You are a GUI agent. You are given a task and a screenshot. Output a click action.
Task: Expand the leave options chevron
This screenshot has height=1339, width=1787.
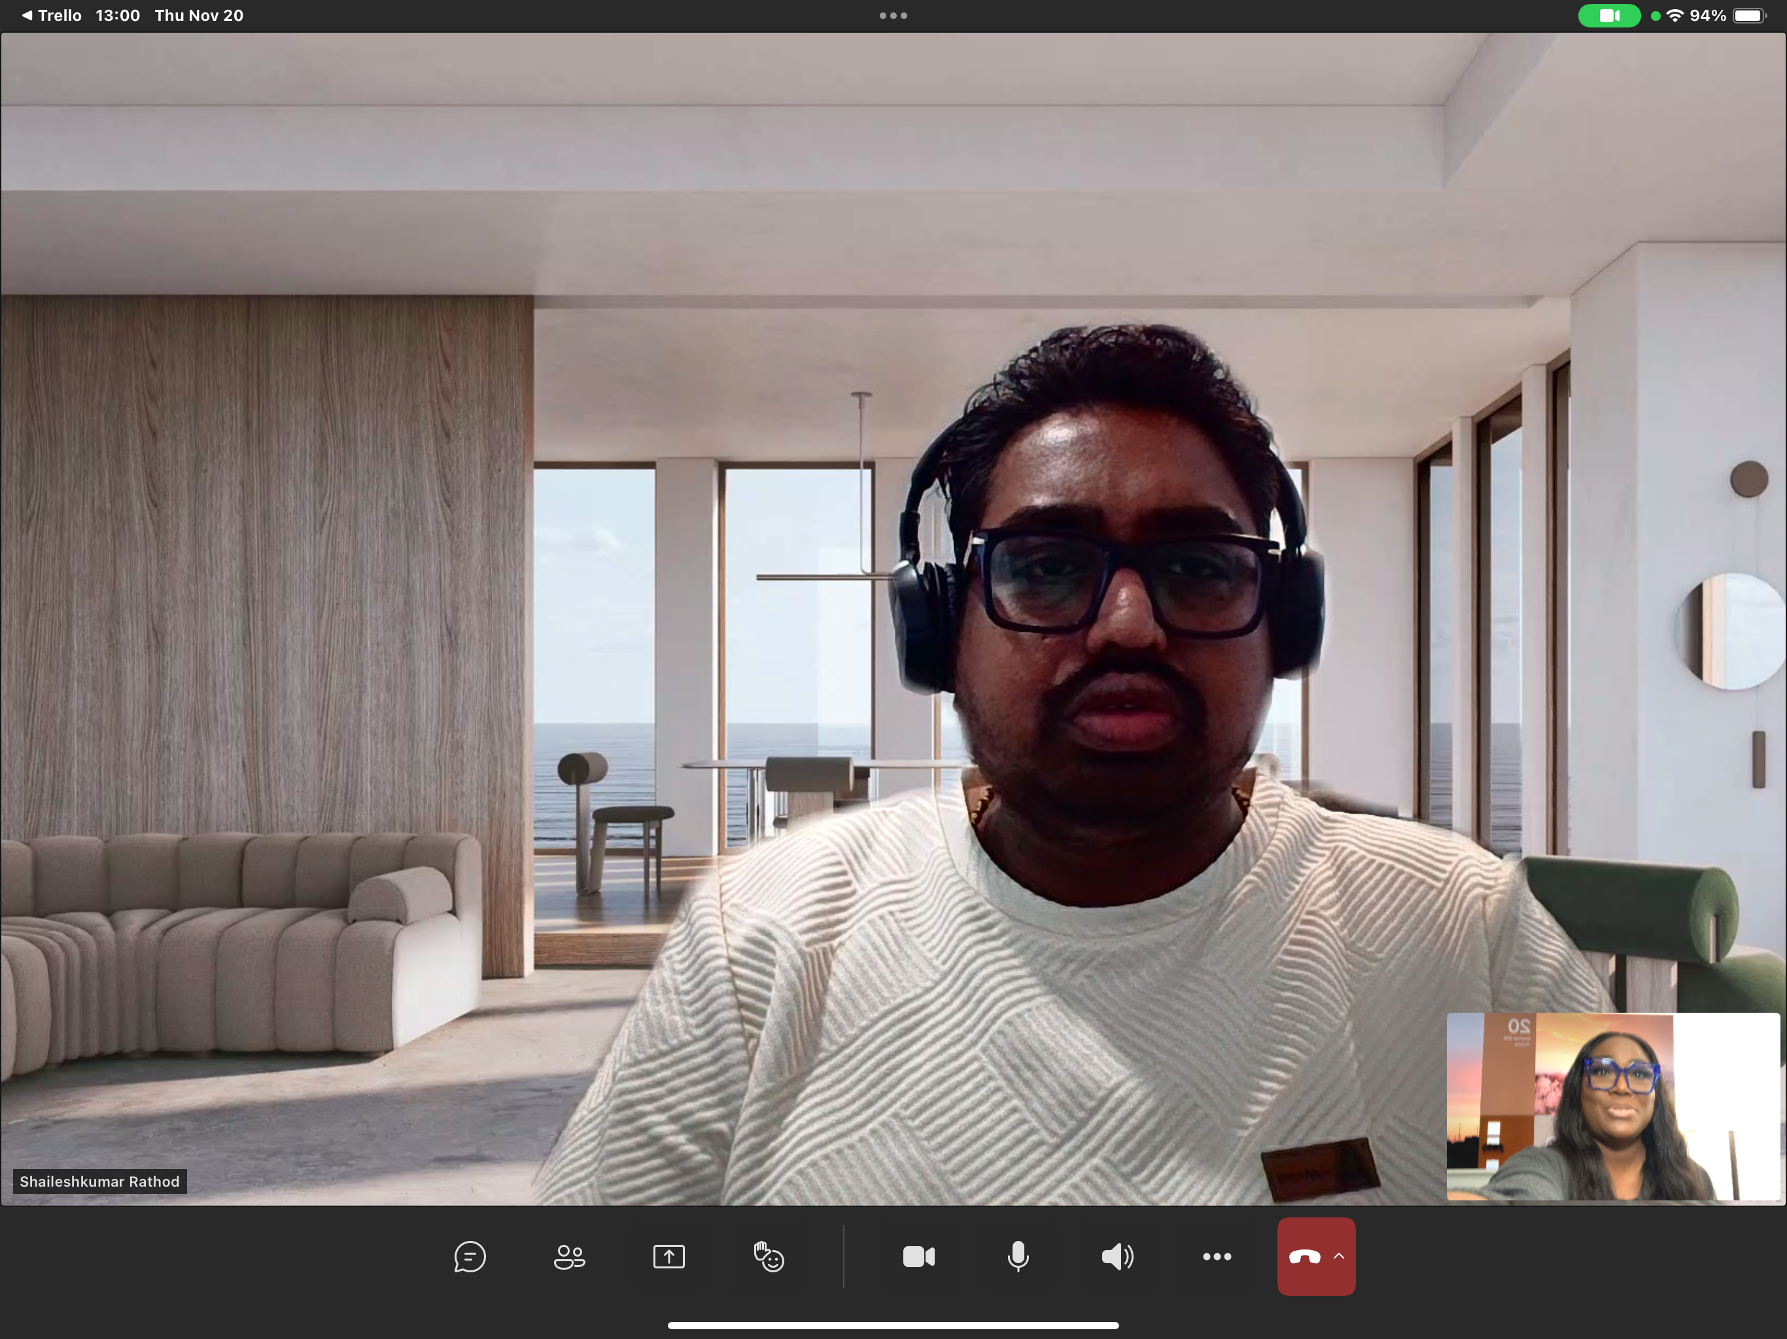pyautogui.click(x=1339, y=1257)
